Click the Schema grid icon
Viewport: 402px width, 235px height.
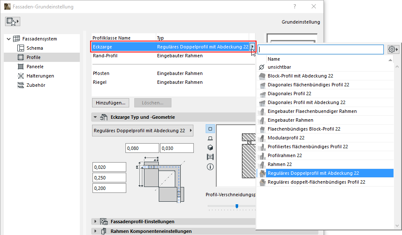click(21, 48)
